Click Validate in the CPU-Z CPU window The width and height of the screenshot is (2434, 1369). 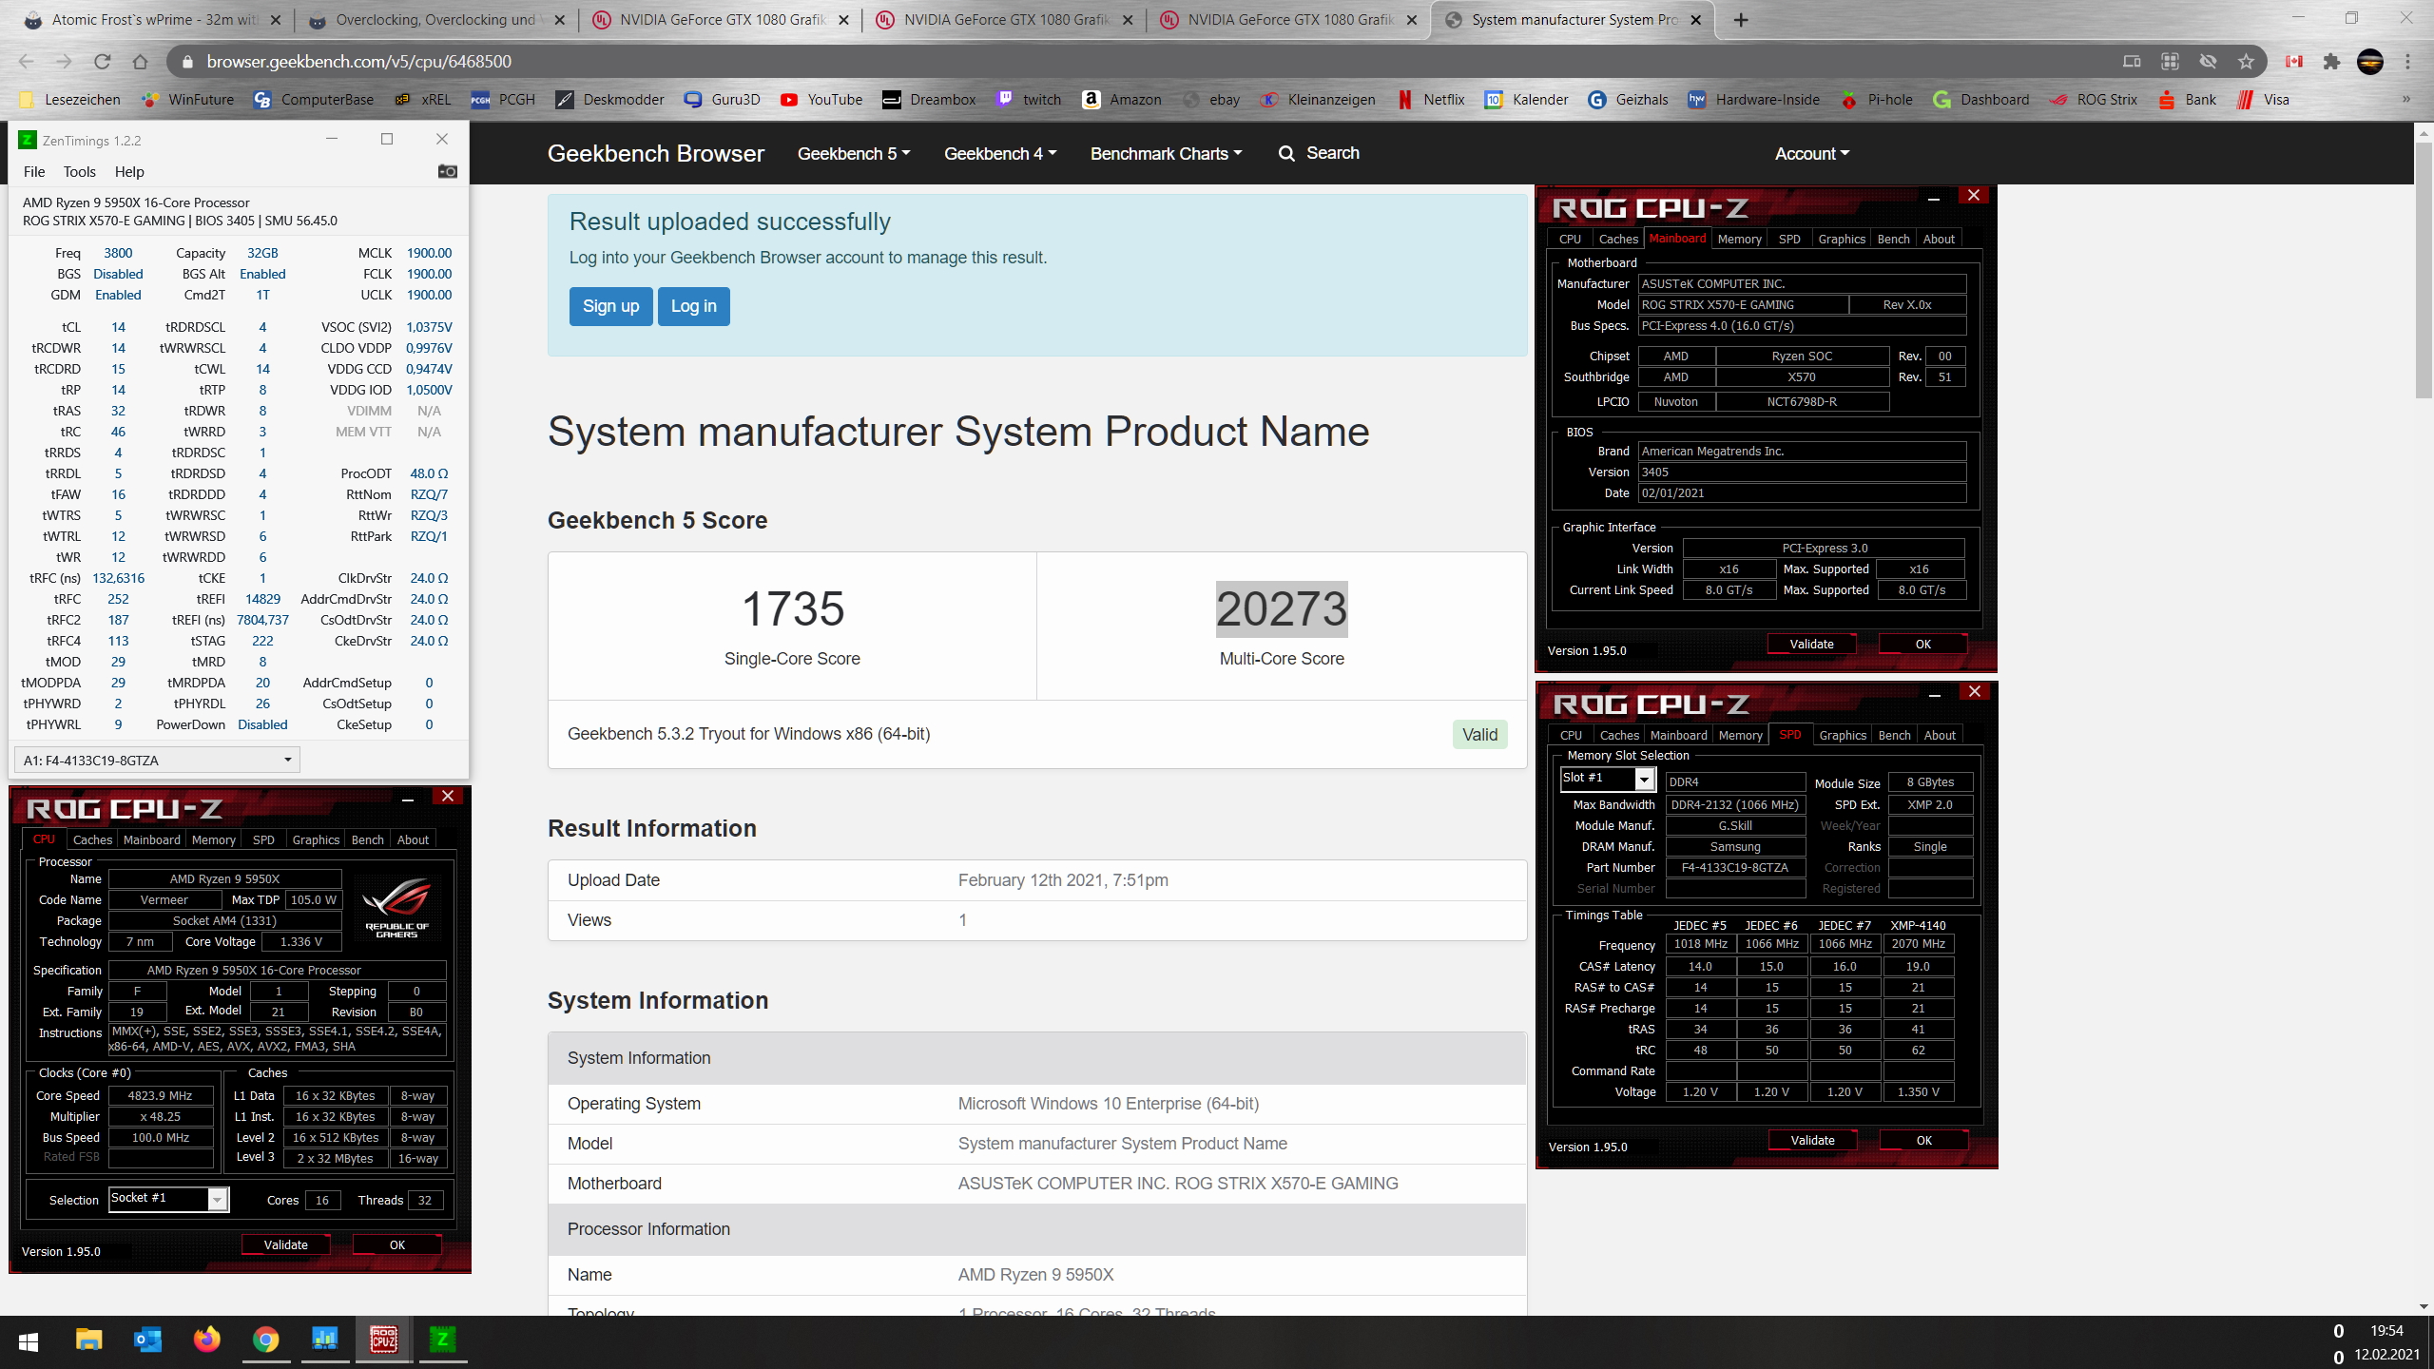click(285, 1244)
